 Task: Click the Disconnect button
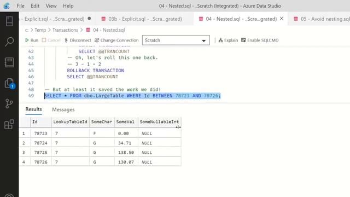(x=78, y=40)
